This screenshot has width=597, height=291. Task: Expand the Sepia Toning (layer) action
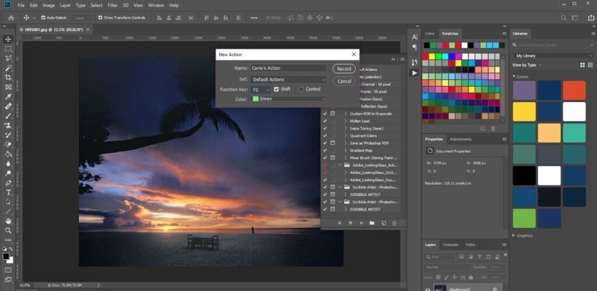tap(346, 128)
